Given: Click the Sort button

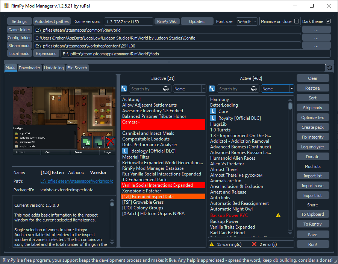Looking at the screenshot, I should tap(312, 98).
